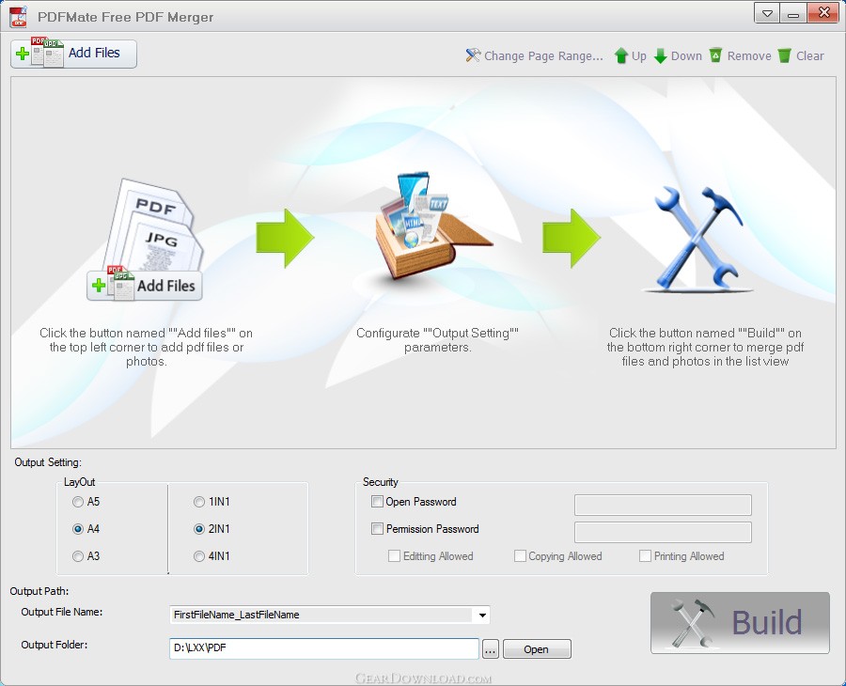Viewport: 846px width, 686px height.
Task: Move selected file Up
Action: pyautogui.click(x=630, y=55)
